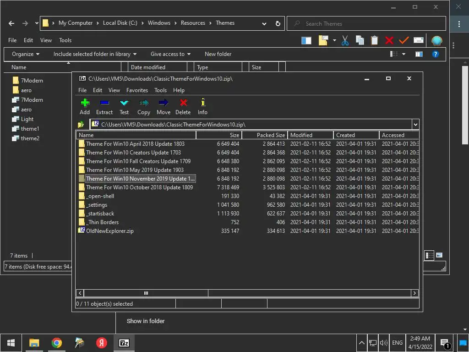This screenshot has width=469, height=352.
Task: Open the 7-Zip Tools menu
Action: click(x=160, y=90)
